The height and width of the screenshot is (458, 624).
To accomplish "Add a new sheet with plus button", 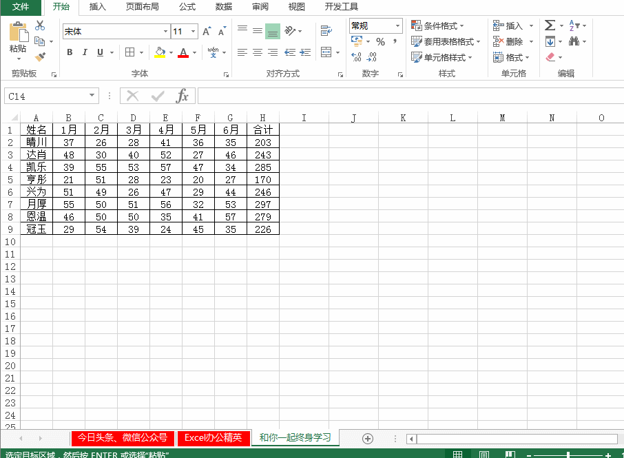I will click(368, 439).
